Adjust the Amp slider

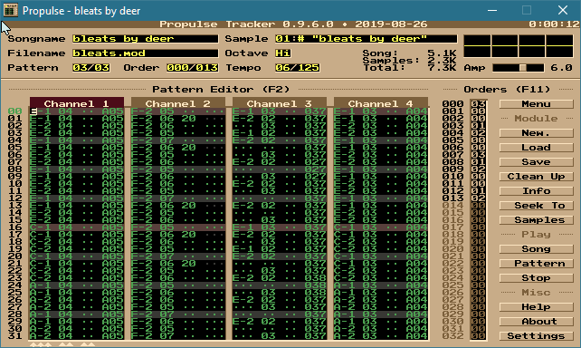(518, 68)
